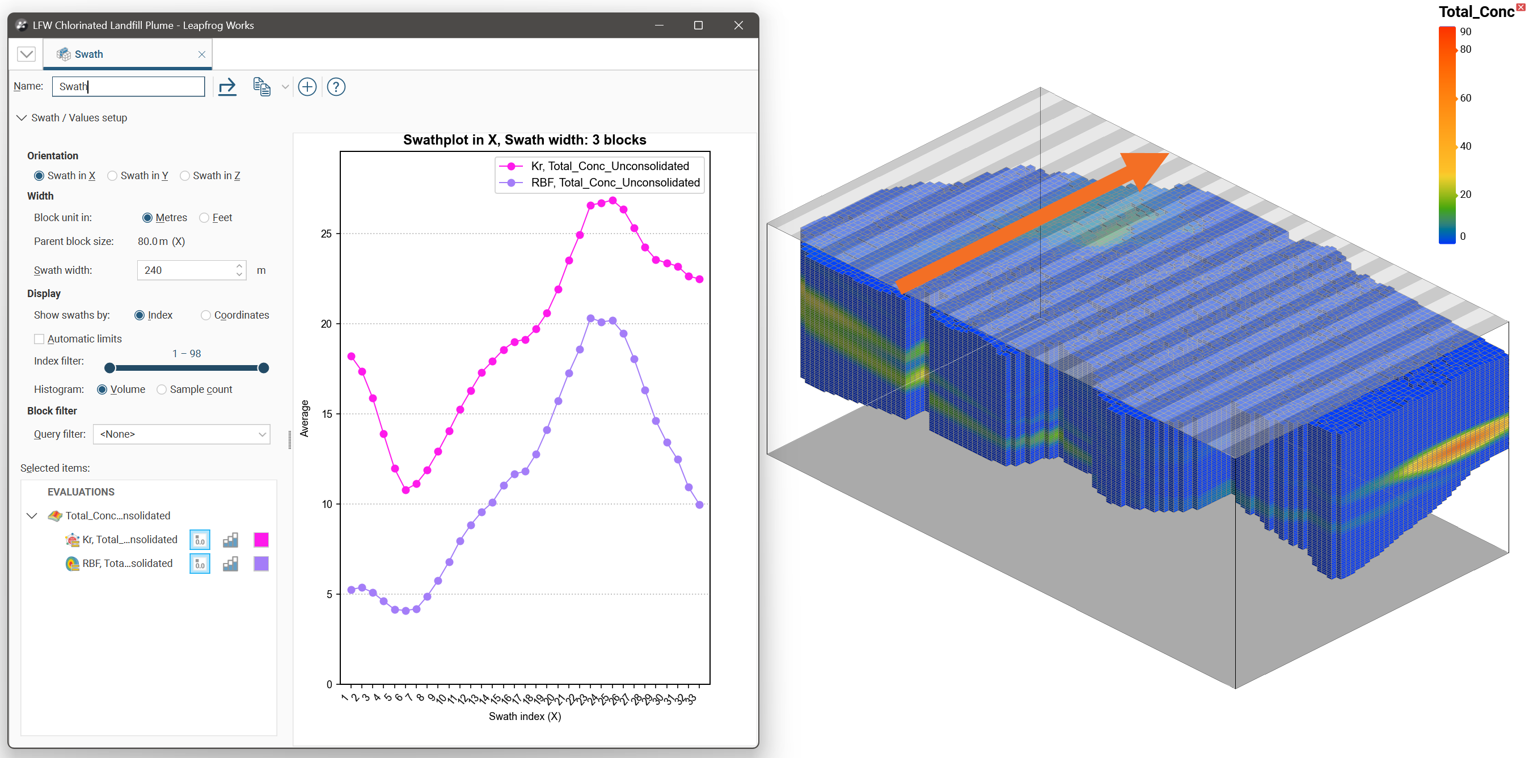Toggle values icon for RBF evaluation
1529x758 pixels.
click(200, 564)
